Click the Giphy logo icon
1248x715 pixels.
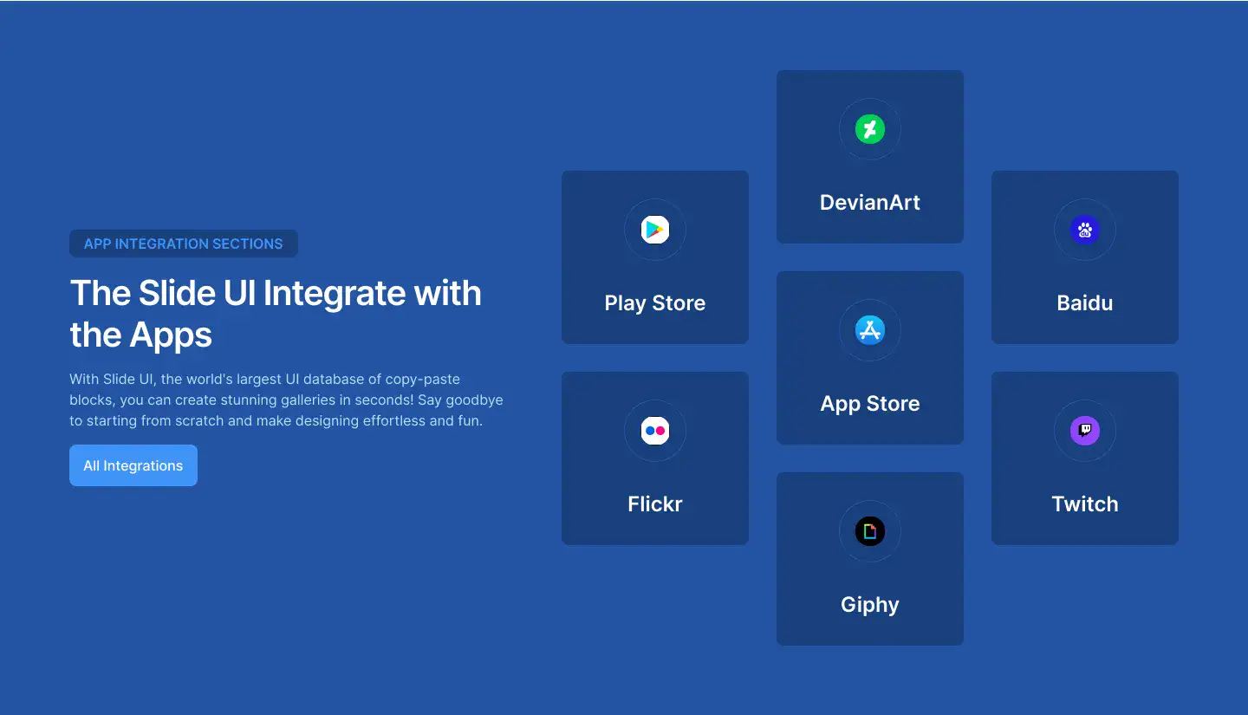(870, 531)
